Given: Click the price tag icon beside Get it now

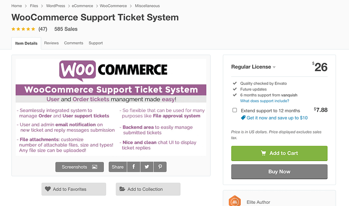Looking at the screenshot, I should click(243, 118).
